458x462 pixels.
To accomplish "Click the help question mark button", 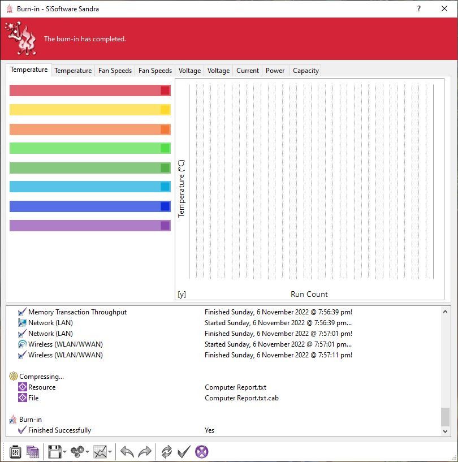I will [x=418, y=8].
